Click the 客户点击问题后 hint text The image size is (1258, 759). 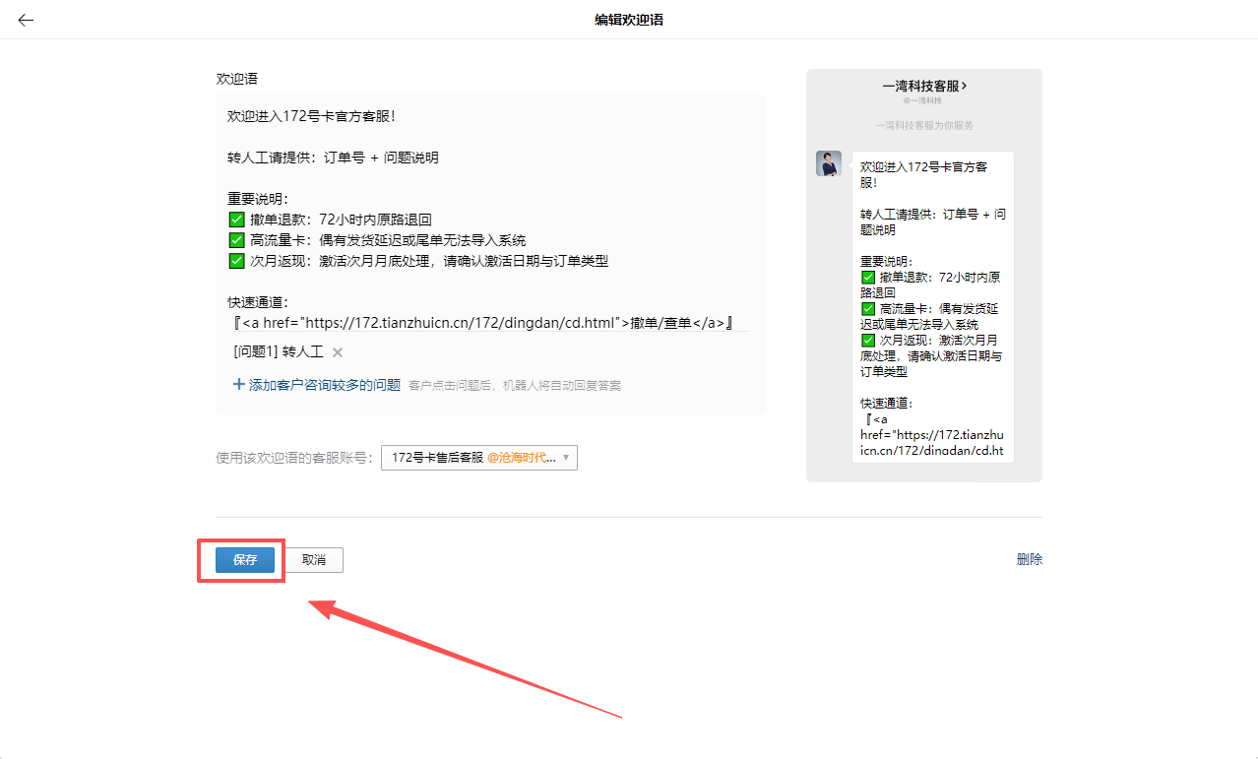coord(515,386)
